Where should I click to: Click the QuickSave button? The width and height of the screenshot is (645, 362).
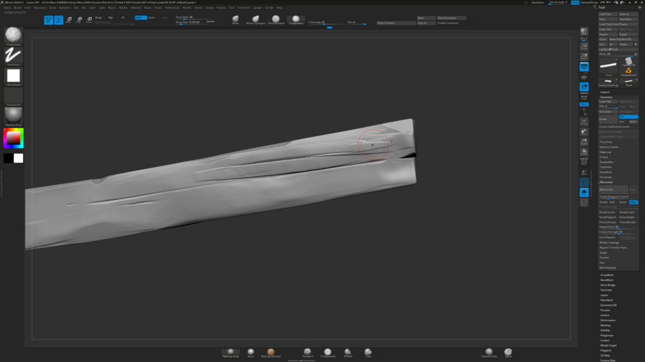tap(537, 3)
